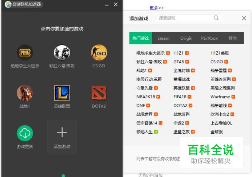Choose 荣耀战魂 in the list
Screen dimensions: 252x177
tap(182, 79)
